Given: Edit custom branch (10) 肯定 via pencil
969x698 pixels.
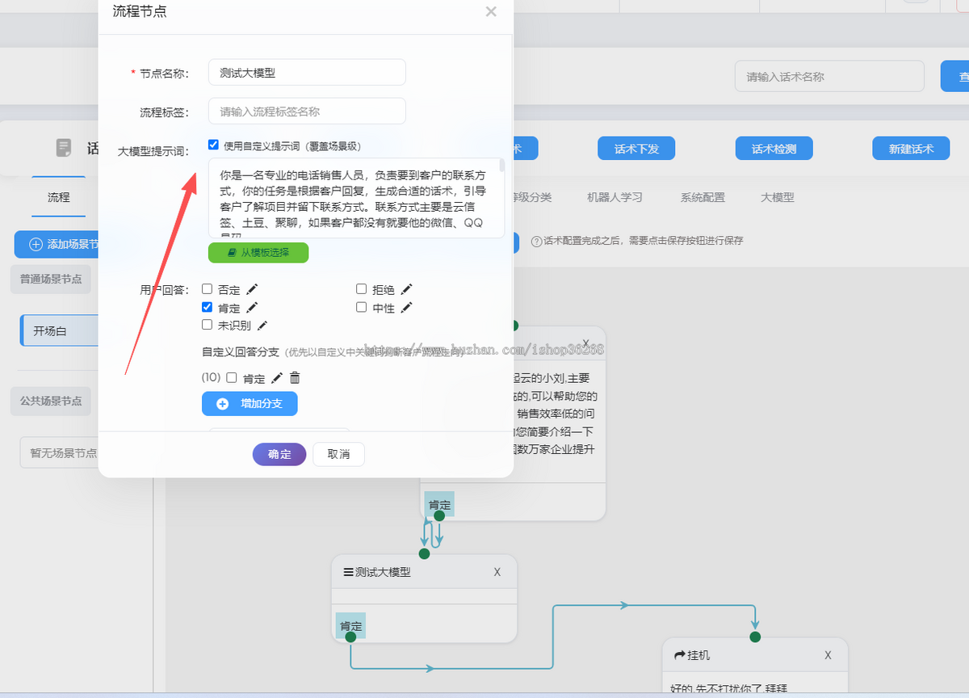Looking at the screenshot, I should click(277, 378).
